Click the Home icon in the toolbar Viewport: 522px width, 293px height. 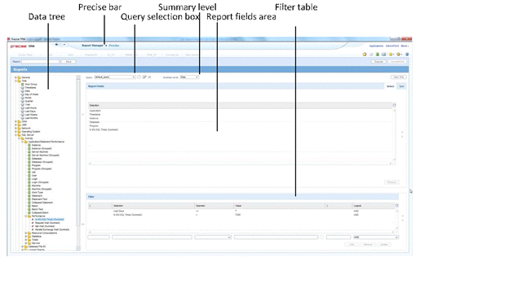[x=365, y=55]
